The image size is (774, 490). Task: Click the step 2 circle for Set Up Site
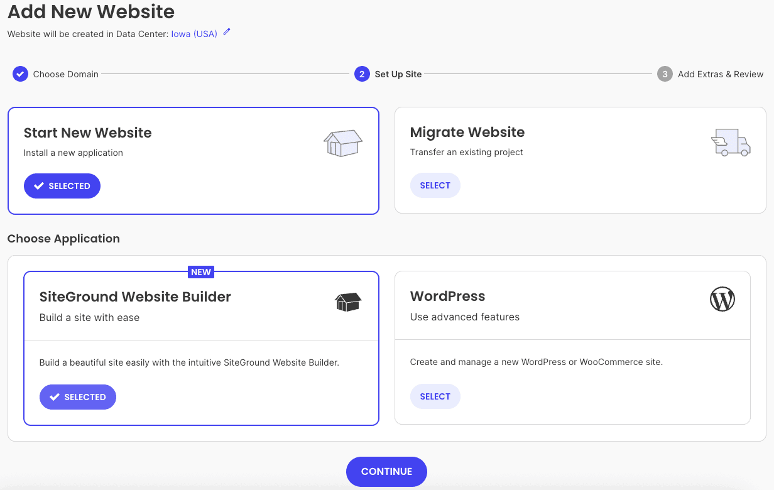tap(362, 74)
